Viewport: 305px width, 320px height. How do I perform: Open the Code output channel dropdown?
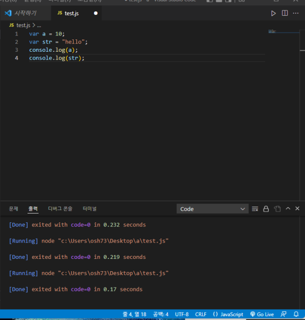pos(213,209)
